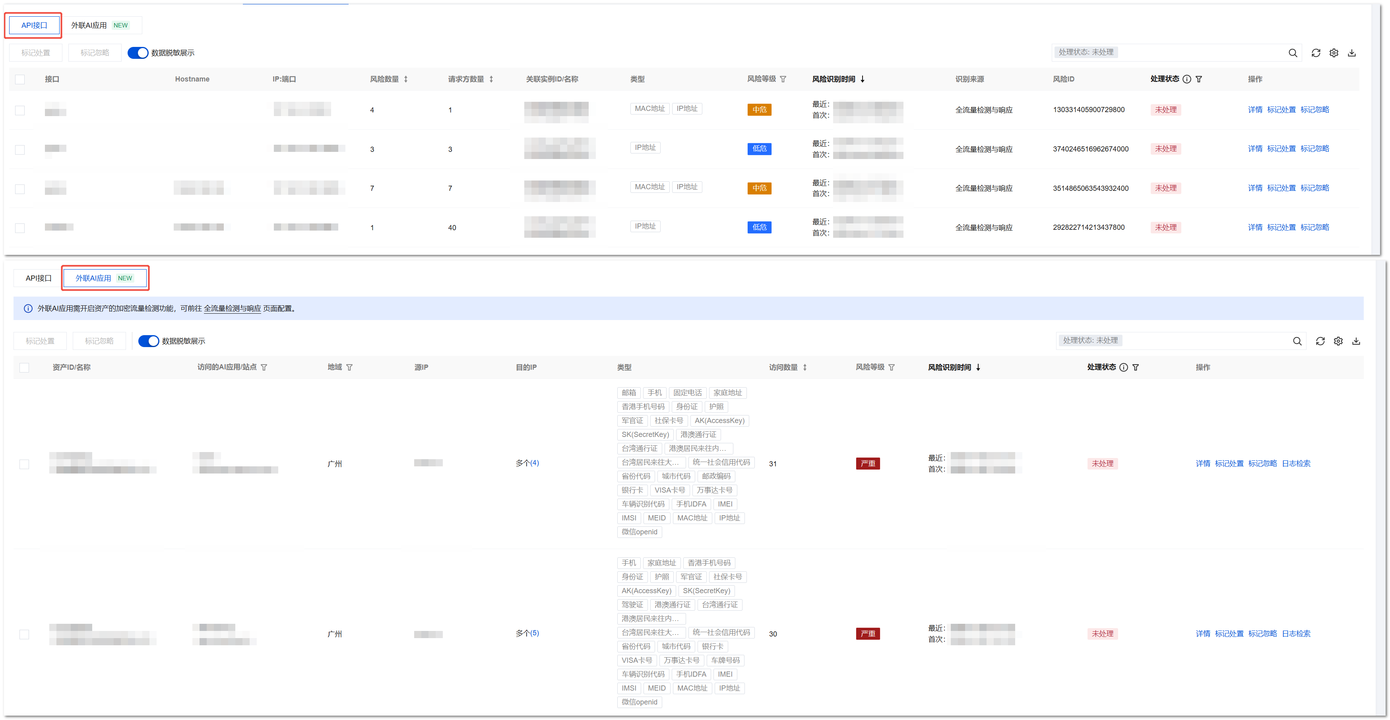Download lower 外联AI应用 table data
1390x720 pixels.
pos(1355,341)
